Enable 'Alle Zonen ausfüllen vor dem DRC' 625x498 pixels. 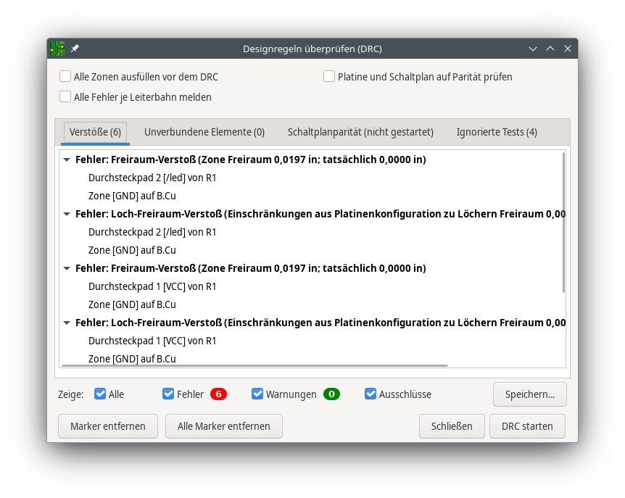65,77
